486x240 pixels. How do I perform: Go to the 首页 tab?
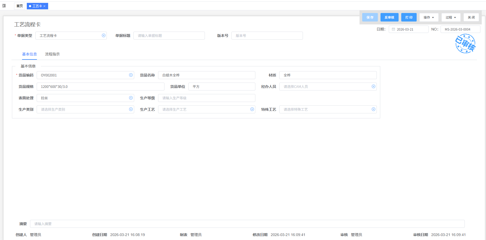(x=20, y=6)
